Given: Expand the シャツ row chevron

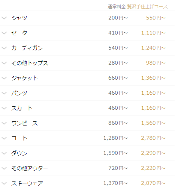Looking at the screenshot, I should click(x=4, y=18).
